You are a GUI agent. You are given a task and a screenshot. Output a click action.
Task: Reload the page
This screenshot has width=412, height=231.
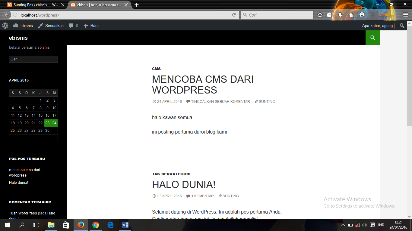click(x=233, y=15)
